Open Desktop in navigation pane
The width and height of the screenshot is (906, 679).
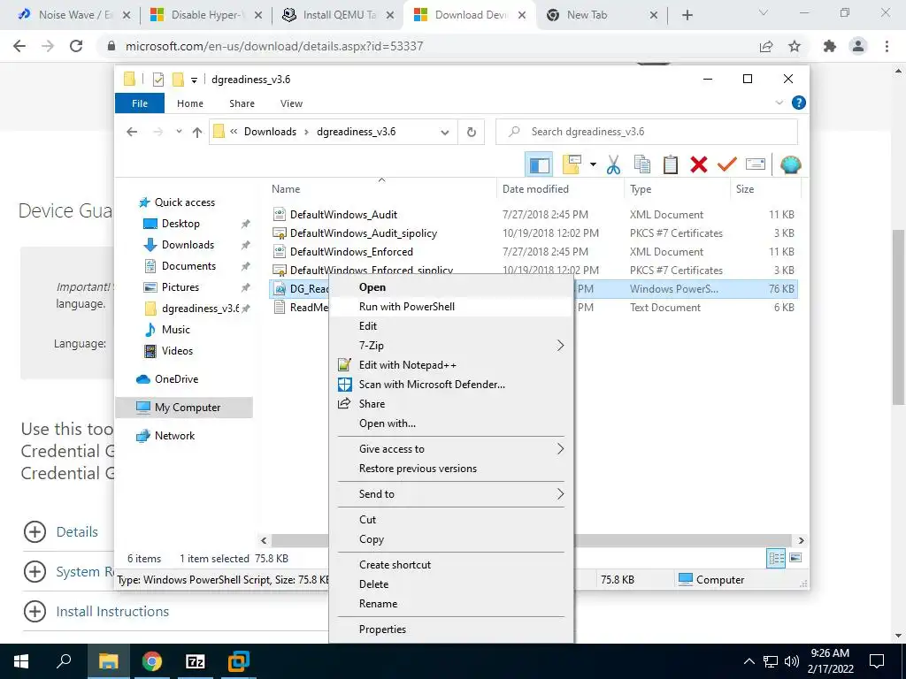click(x=180, y=224)
